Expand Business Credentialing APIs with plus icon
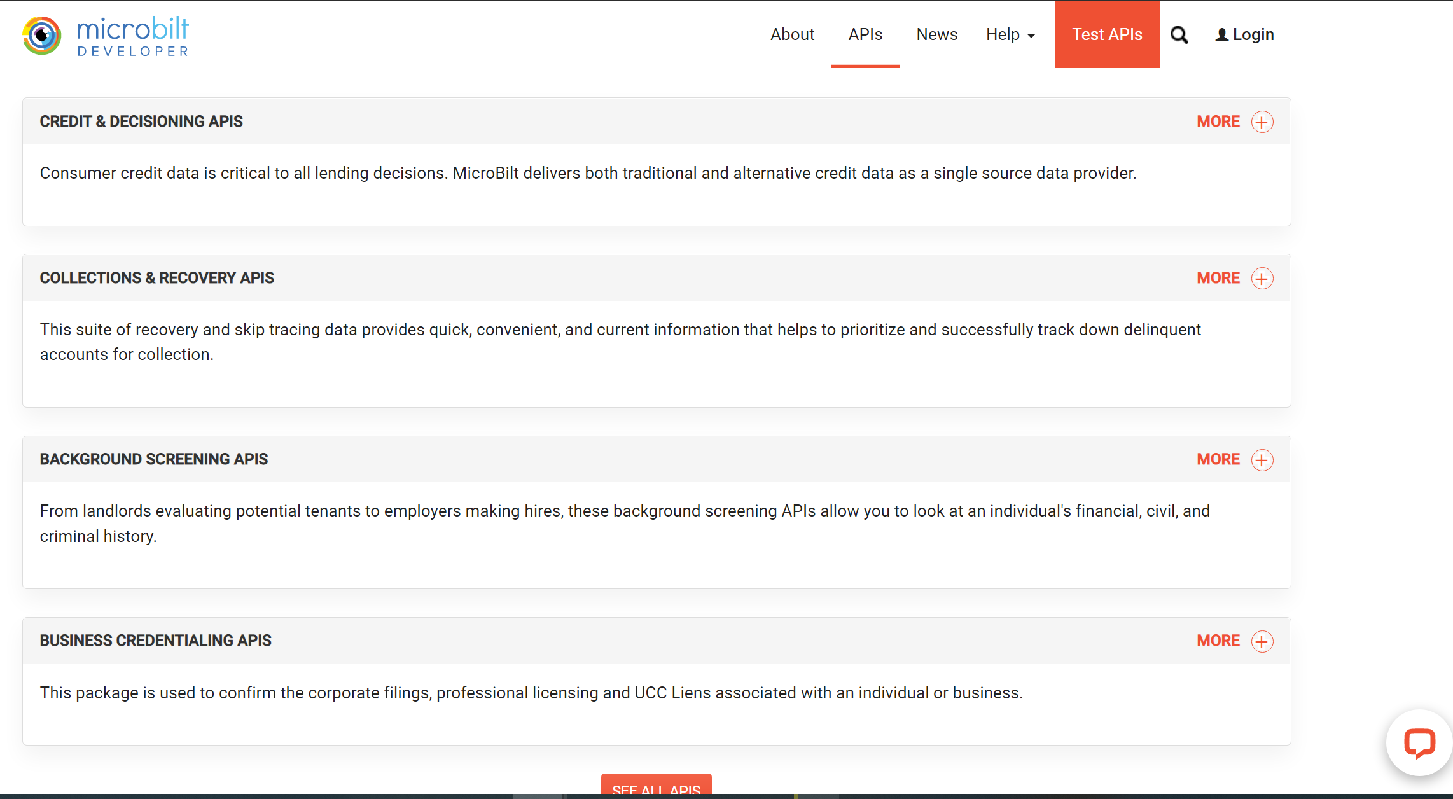Screen dimensions: 1453x799 point(1262,641)
